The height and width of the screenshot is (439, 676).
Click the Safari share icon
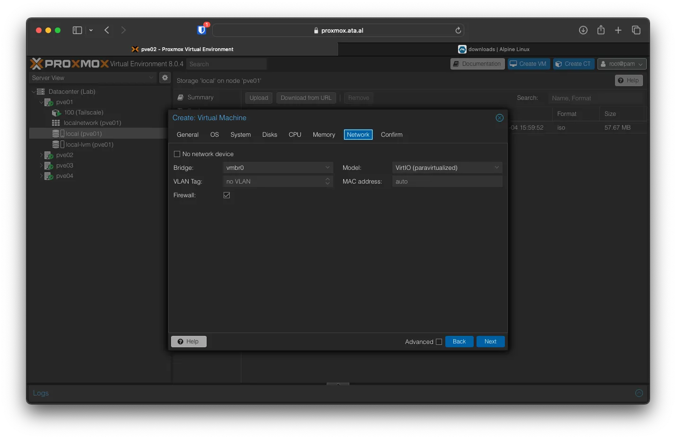click(601, 30)
